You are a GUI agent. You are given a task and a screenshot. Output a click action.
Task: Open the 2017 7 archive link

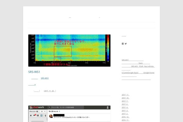pos(125,101)
